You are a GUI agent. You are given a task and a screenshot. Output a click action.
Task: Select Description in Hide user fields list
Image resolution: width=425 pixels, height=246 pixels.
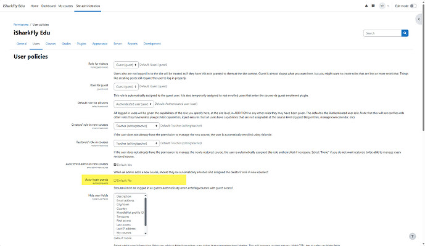(x=124, y=197)
